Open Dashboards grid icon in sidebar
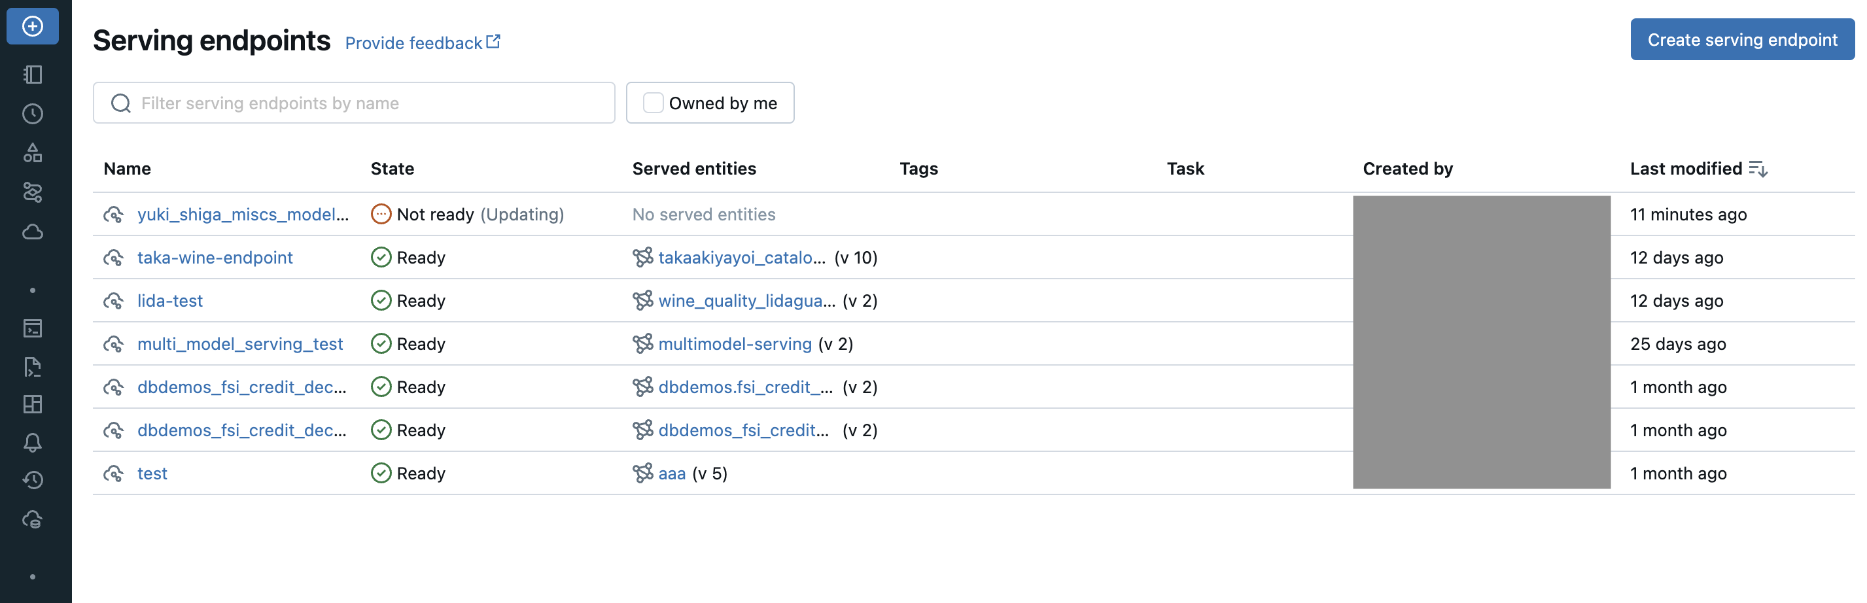This screenshot has width=1867, height=603. pos(33,404)
